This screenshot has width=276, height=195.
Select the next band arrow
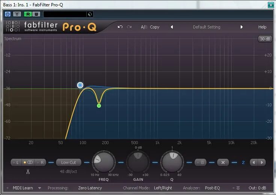pyautogui.click(x=262, y=162)
